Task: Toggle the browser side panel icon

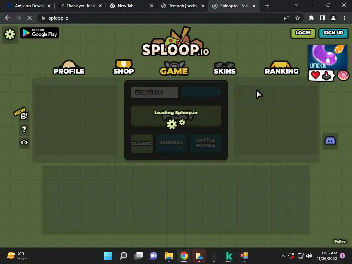Action: pos(322,18)
